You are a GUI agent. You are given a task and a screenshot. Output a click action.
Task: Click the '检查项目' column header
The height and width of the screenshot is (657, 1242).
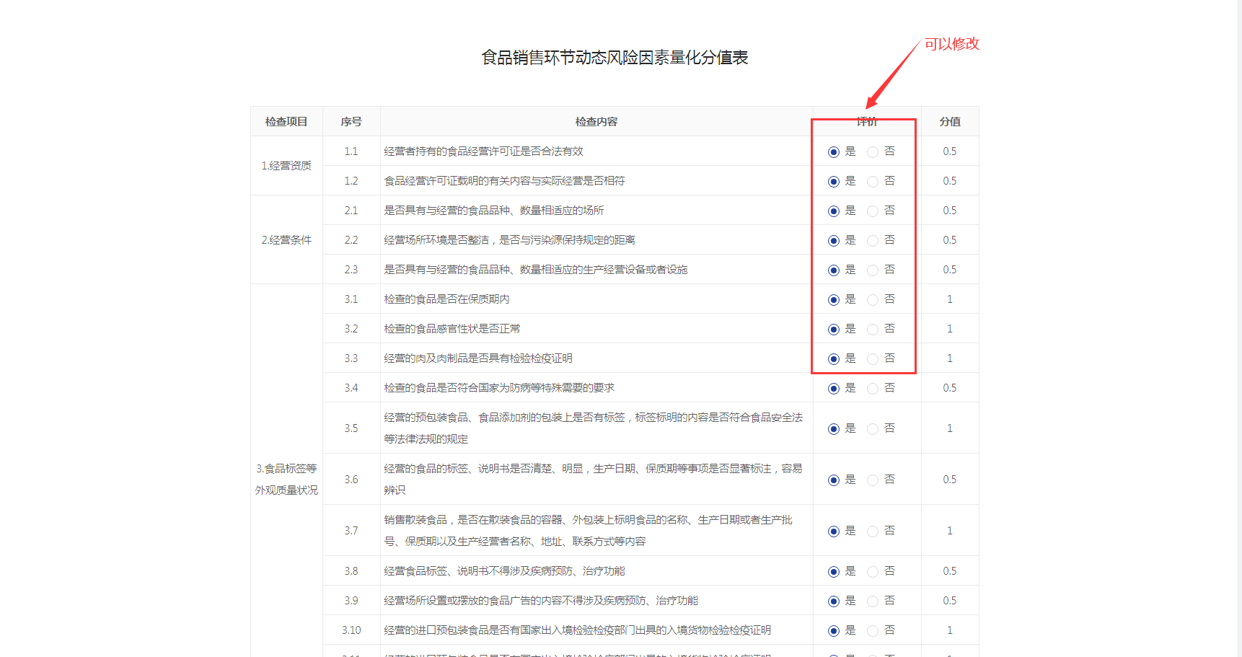[286, 122]
